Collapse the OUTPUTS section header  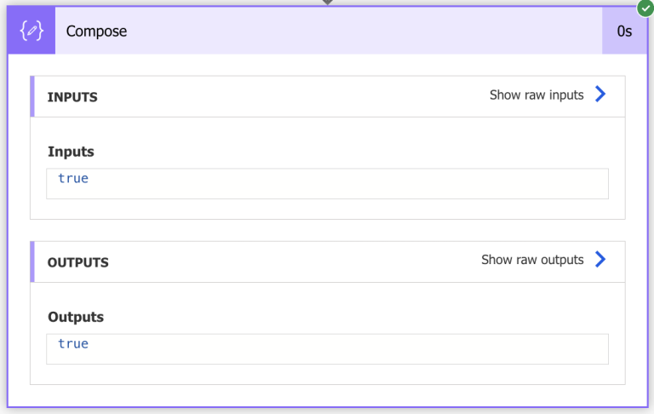point(77,262)
